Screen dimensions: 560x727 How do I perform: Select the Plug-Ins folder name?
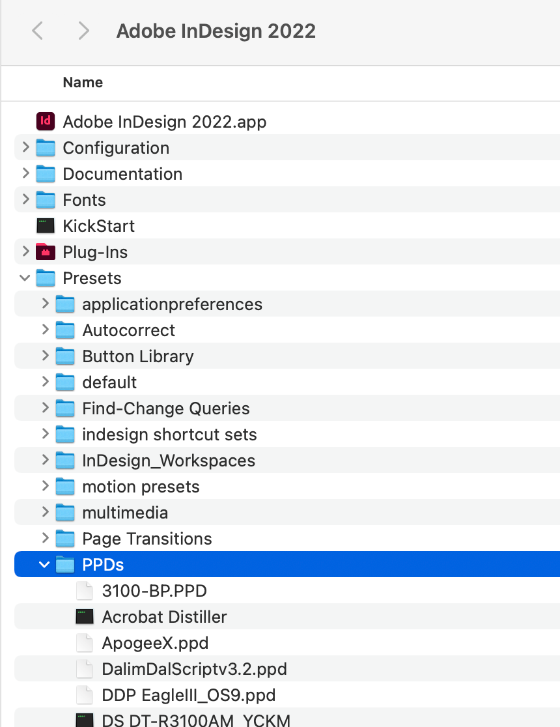click(95, 252)
